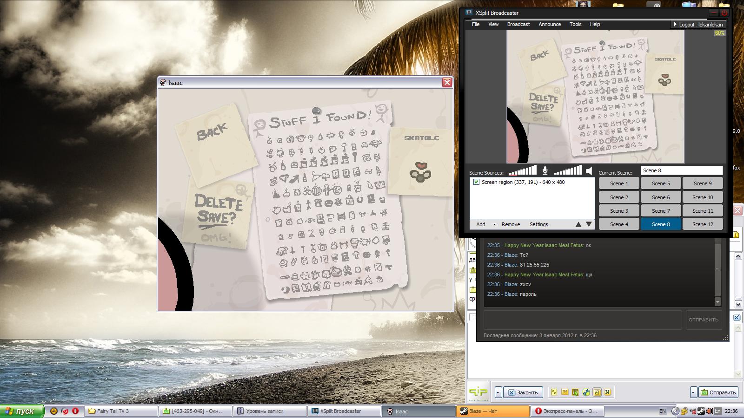Click the tray messenger icon with orange bubbles
The image size is (744, 418).
click(x=684, y=411)
